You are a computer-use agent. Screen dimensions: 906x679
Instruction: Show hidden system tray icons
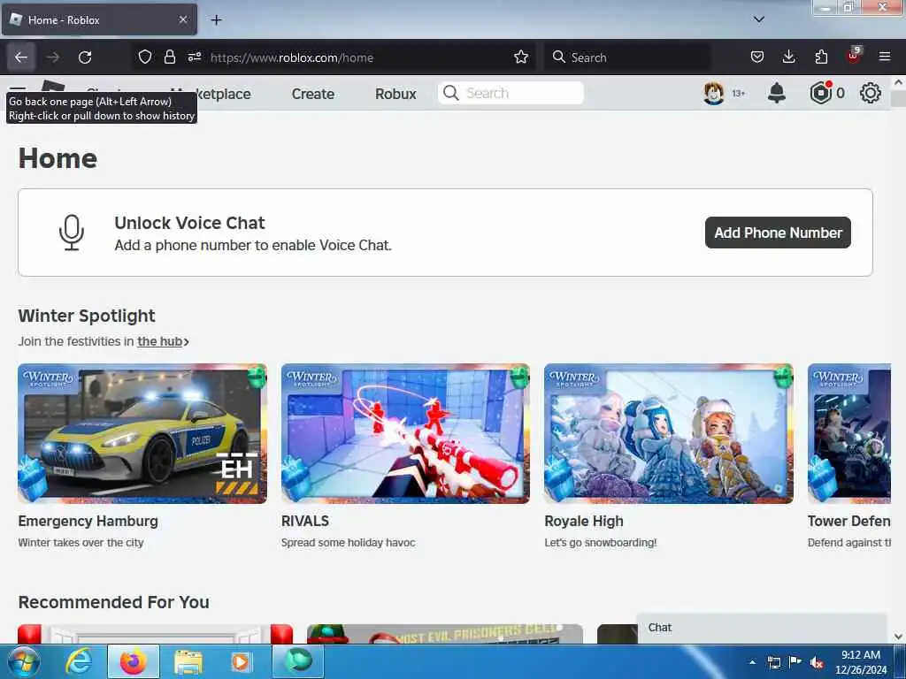click(x=752, y=662)
